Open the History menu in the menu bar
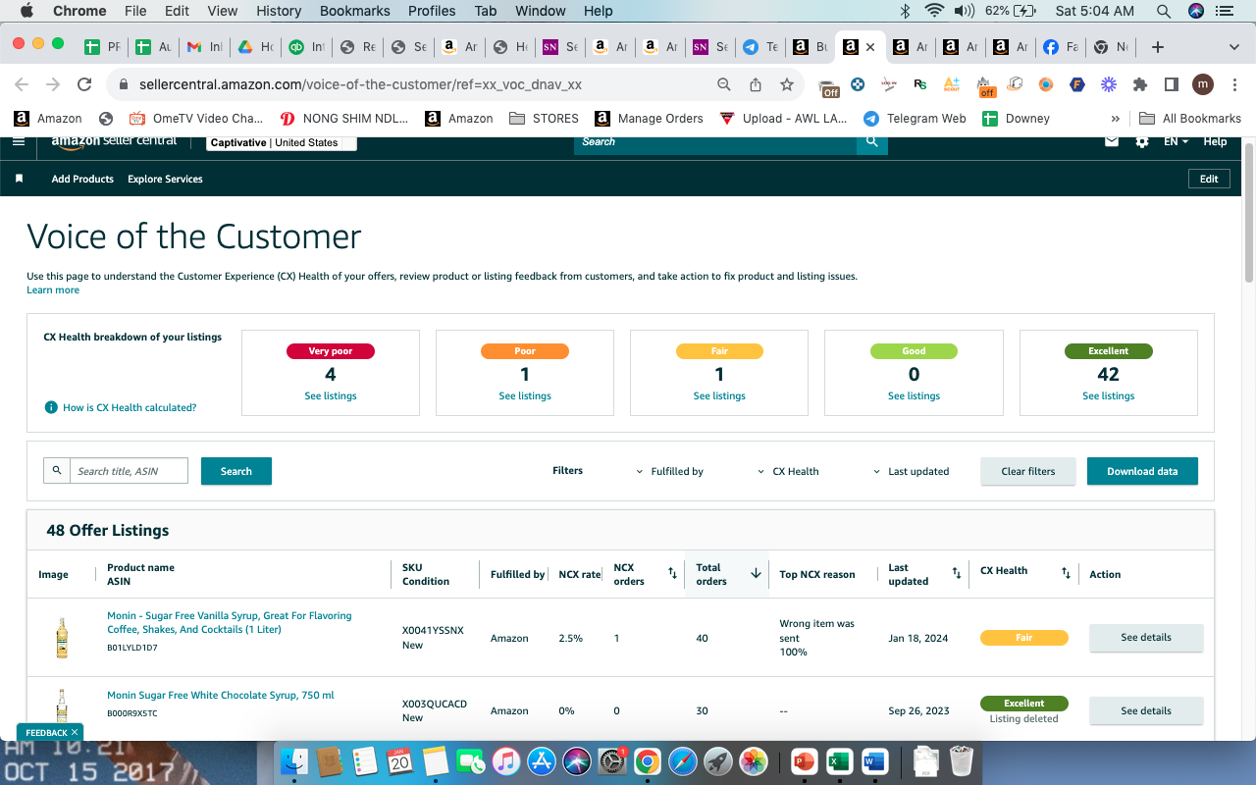This screenshot has width=1256, height=785. click(279, 11)
